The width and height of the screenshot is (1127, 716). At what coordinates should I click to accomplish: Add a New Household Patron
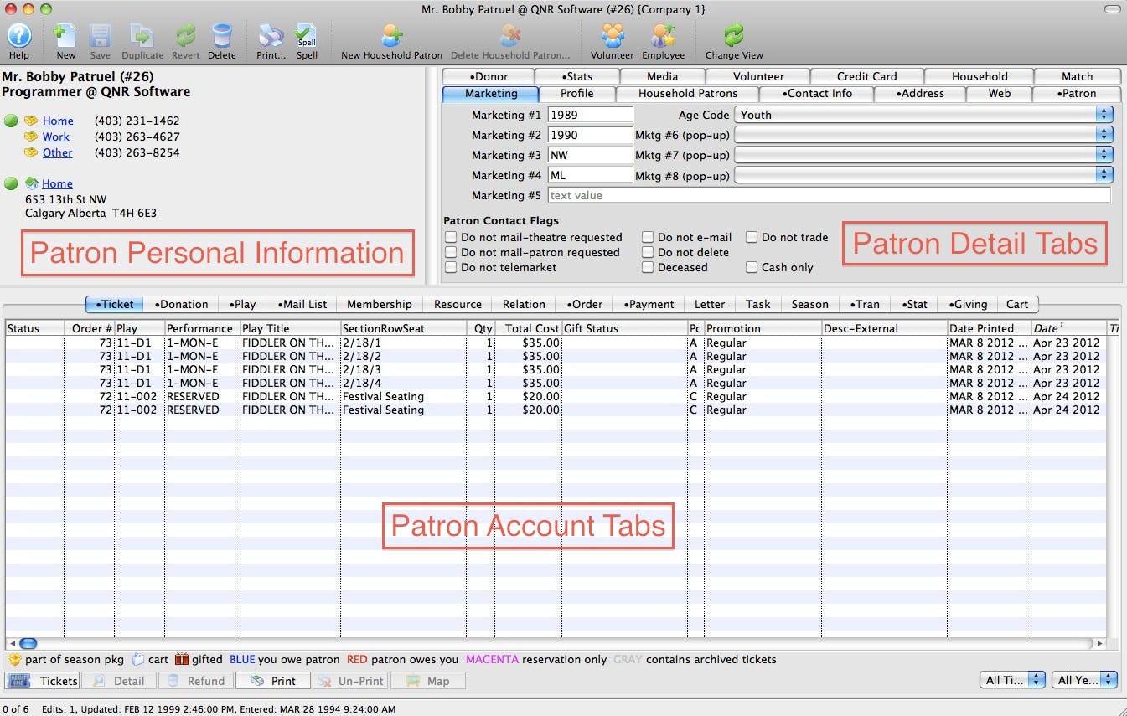click(x=391, y=36)
